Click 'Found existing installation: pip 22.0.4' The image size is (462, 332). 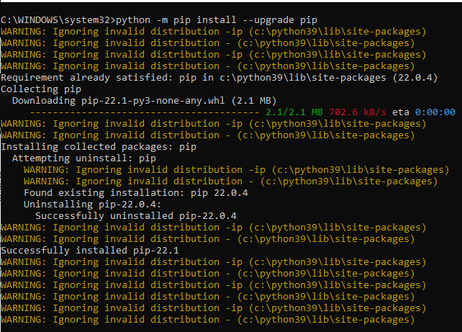[x=136, y=193]
